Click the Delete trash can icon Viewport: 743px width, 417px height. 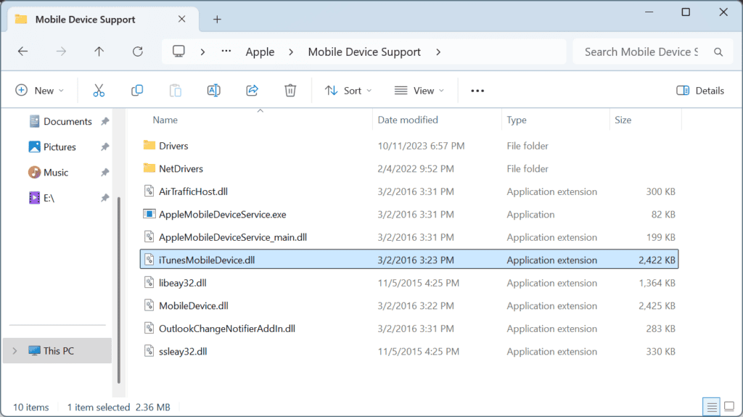[290, 91]
